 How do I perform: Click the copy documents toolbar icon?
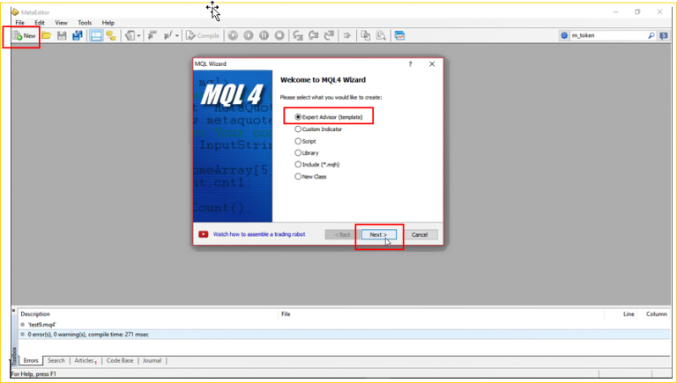366,36
